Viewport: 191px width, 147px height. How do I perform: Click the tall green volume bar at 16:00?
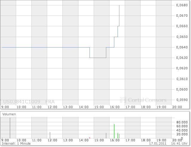click(114, 131)
